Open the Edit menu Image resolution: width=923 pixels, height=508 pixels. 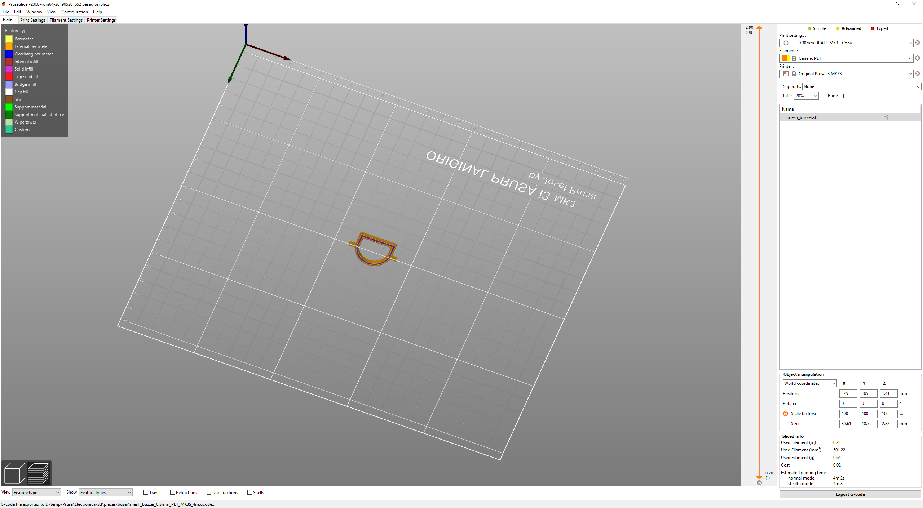(18, 12)
